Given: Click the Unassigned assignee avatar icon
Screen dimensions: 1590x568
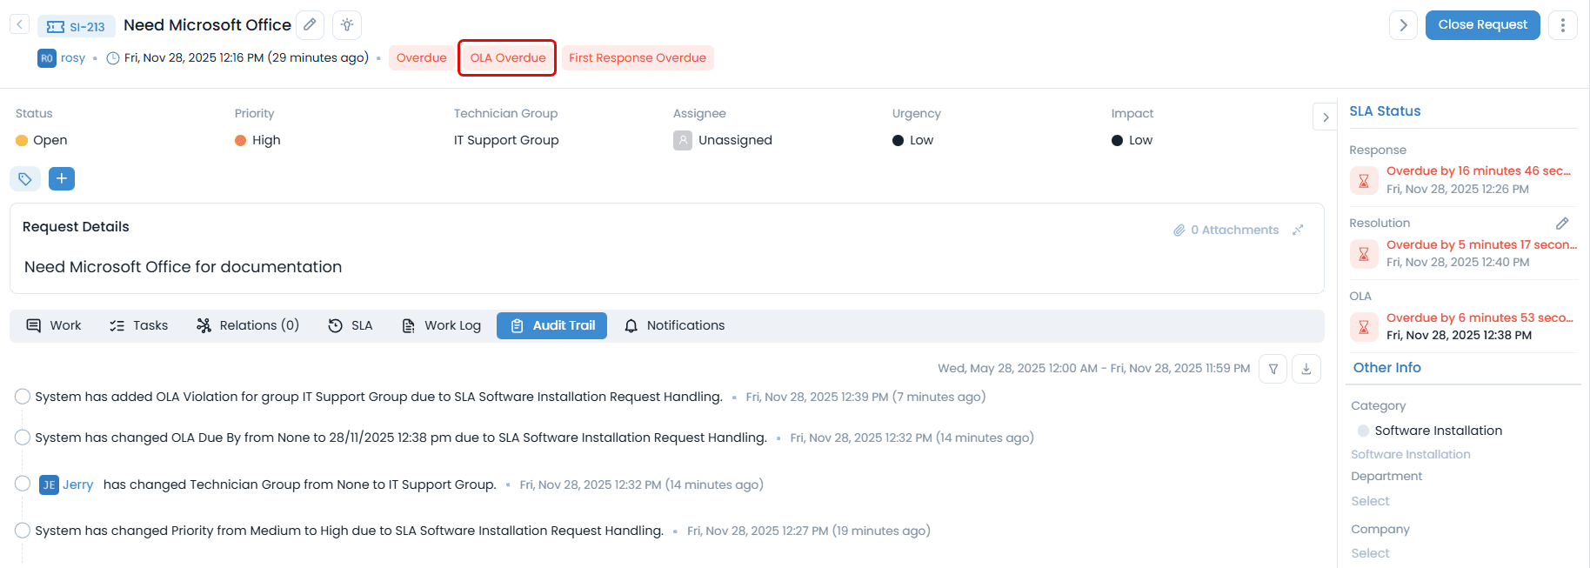Looking at the screenshot, I should coord(683,140).
